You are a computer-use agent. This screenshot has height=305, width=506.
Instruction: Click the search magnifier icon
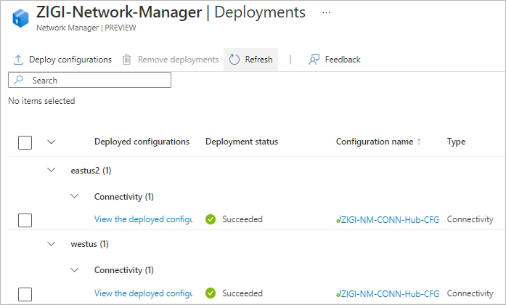point(19,79)
